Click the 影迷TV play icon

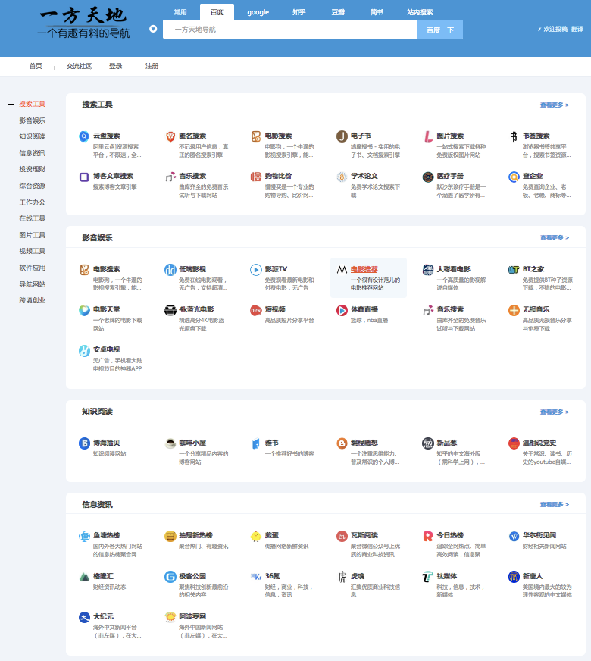256,269
